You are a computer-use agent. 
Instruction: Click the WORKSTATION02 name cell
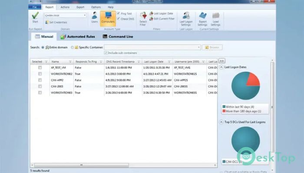pyautogui.click(x=62, y=74)
